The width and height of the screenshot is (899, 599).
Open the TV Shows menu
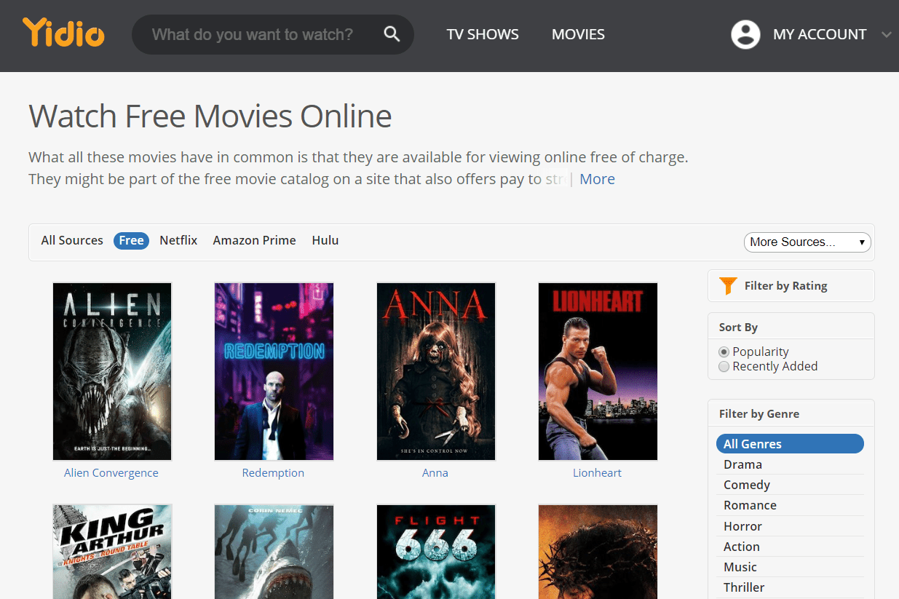click(483, 34)
